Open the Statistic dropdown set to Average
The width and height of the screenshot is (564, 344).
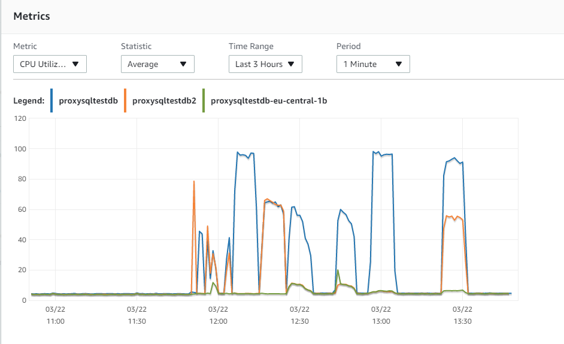point(157,64)
